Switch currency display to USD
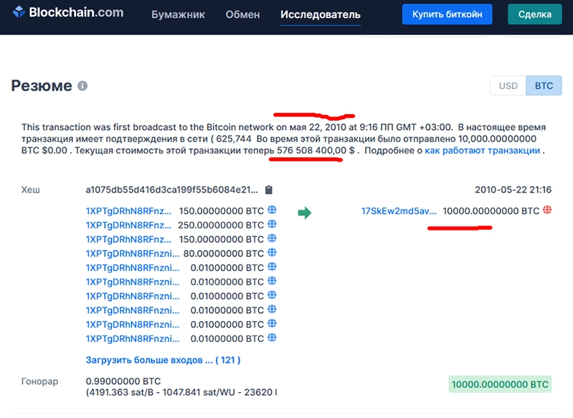573x418 pixels. (x=508, y=85)
